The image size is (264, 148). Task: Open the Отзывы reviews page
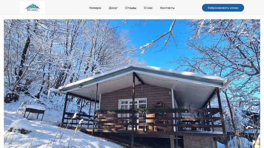(131, 8)
